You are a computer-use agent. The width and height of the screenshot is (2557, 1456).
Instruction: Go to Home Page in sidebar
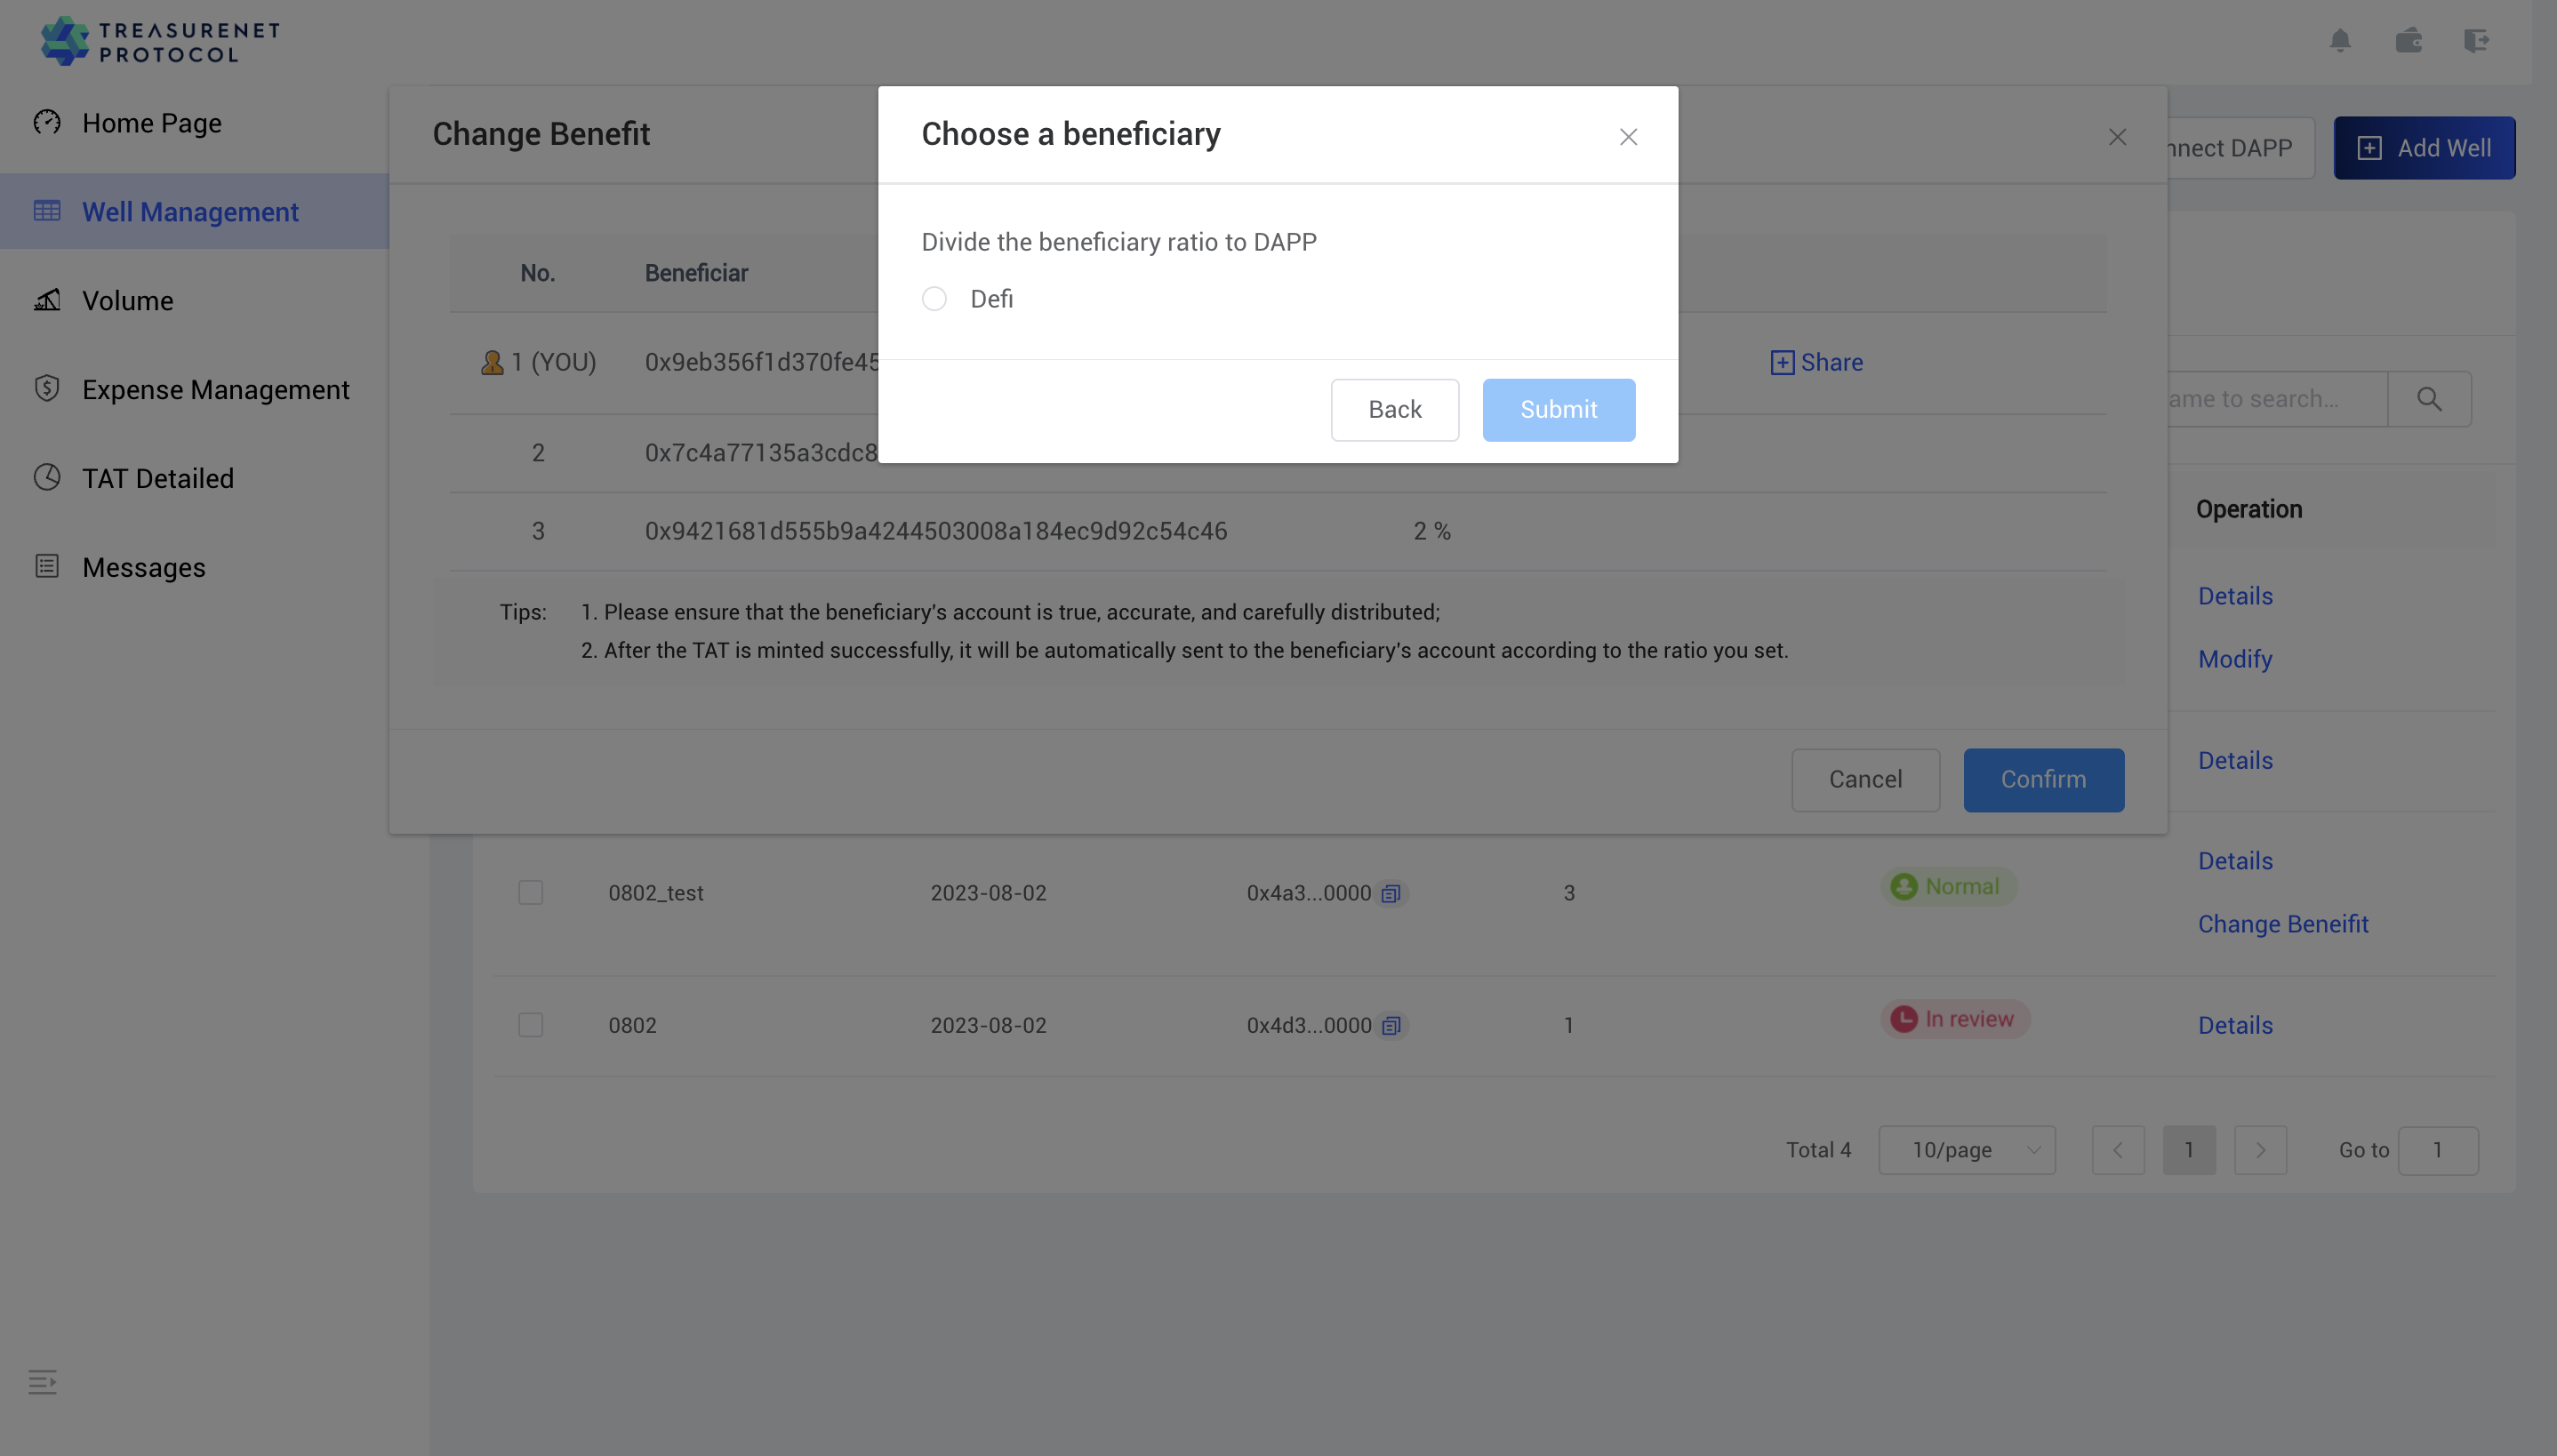pyautogui.click(x=152, y=123)
